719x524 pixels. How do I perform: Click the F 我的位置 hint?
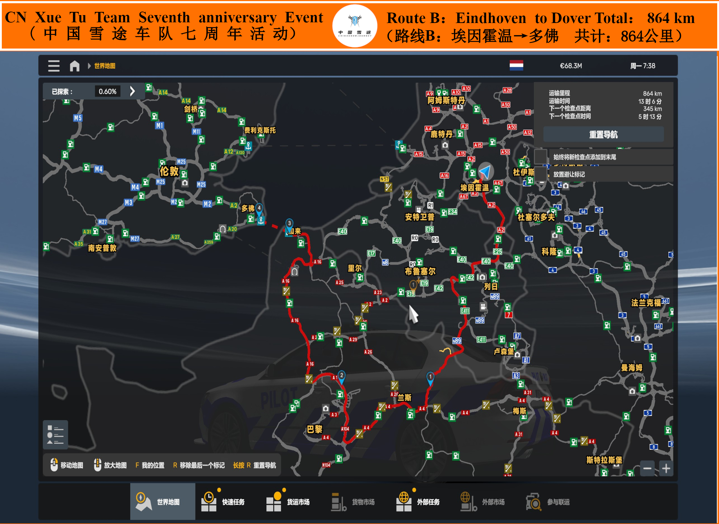(x=150, y=465)
